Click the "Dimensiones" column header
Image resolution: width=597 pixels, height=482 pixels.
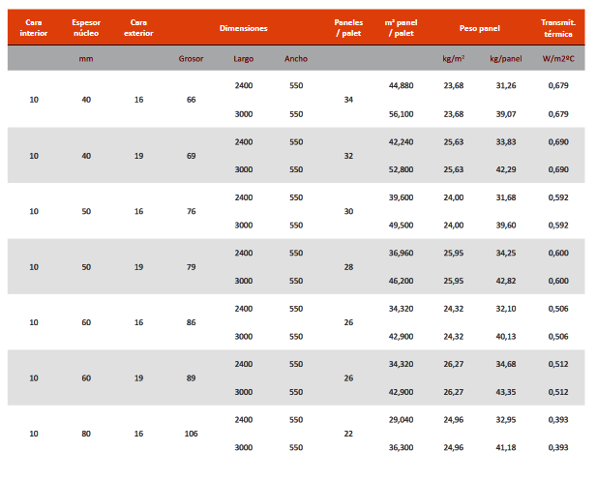point(244,29)
